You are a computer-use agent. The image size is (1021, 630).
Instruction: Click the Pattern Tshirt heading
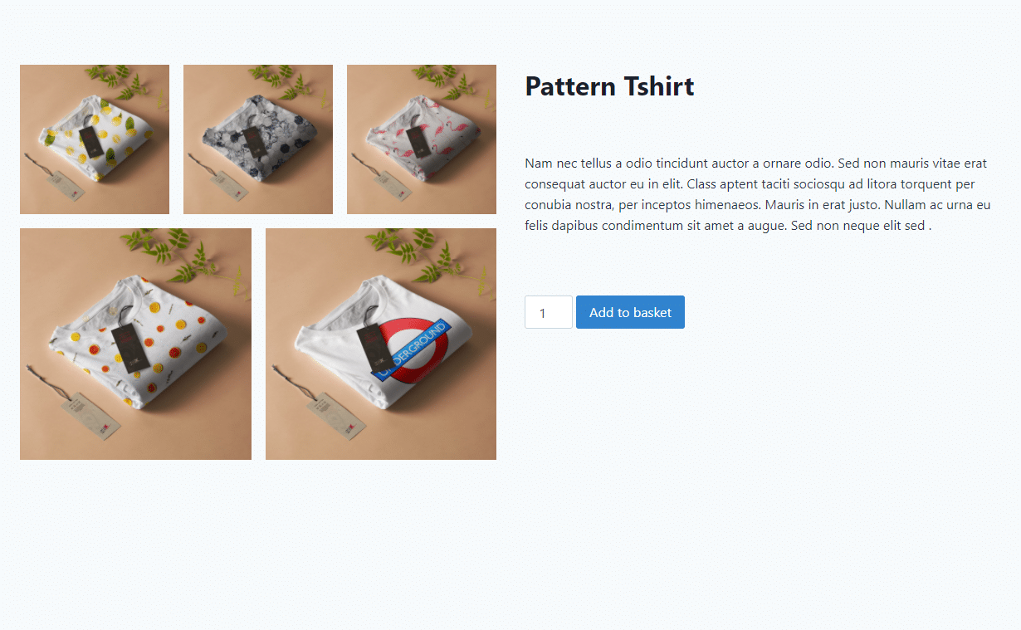coord(609,86)
